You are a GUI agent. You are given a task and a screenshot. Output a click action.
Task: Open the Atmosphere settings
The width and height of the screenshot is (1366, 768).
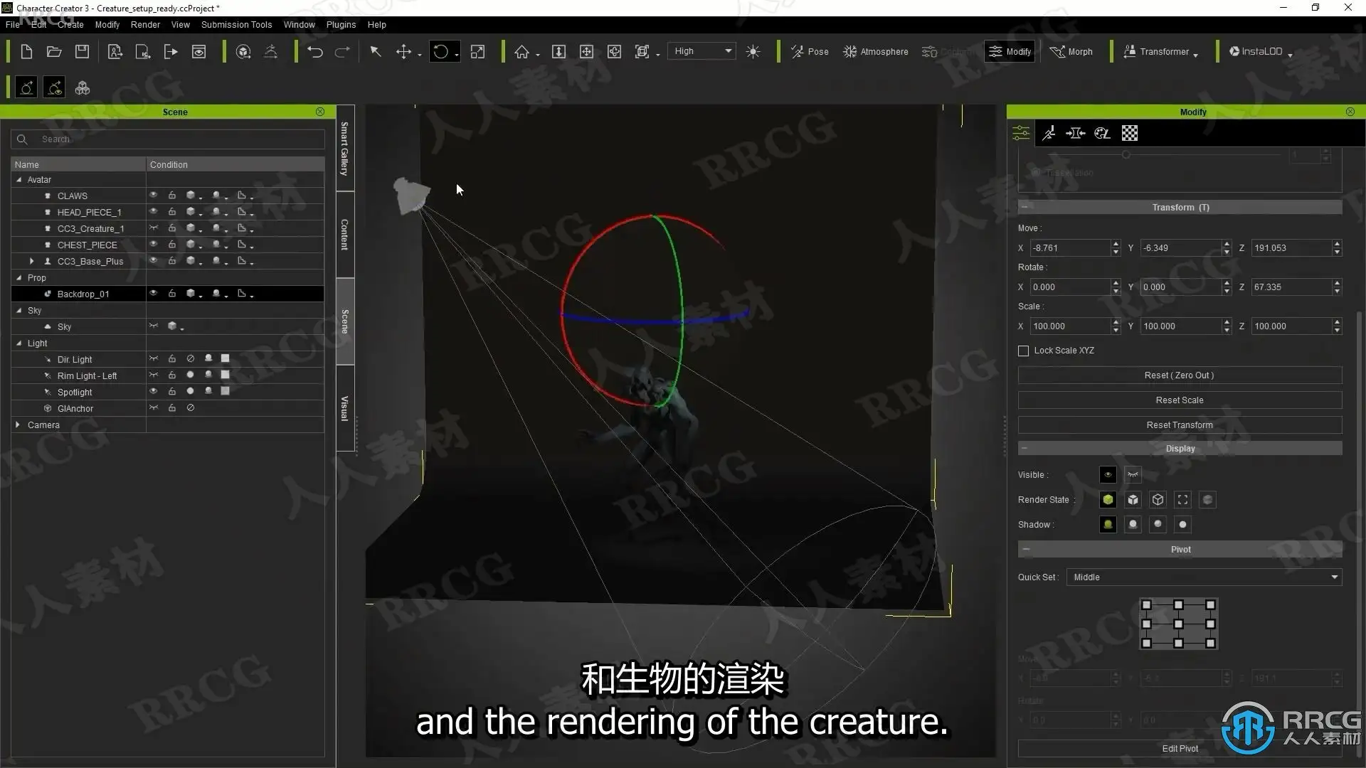pyautogui.click(x=875, y=51)
